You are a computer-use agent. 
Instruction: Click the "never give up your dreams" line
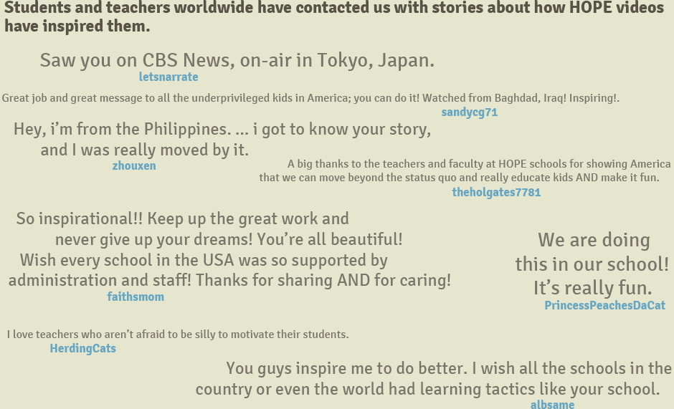[x=229, y=239]
